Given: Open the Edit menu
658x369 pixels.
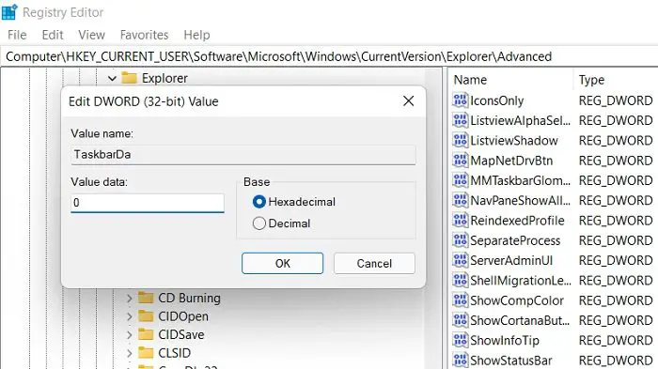Looking at the screenshot, I should [x=53, y=35].
